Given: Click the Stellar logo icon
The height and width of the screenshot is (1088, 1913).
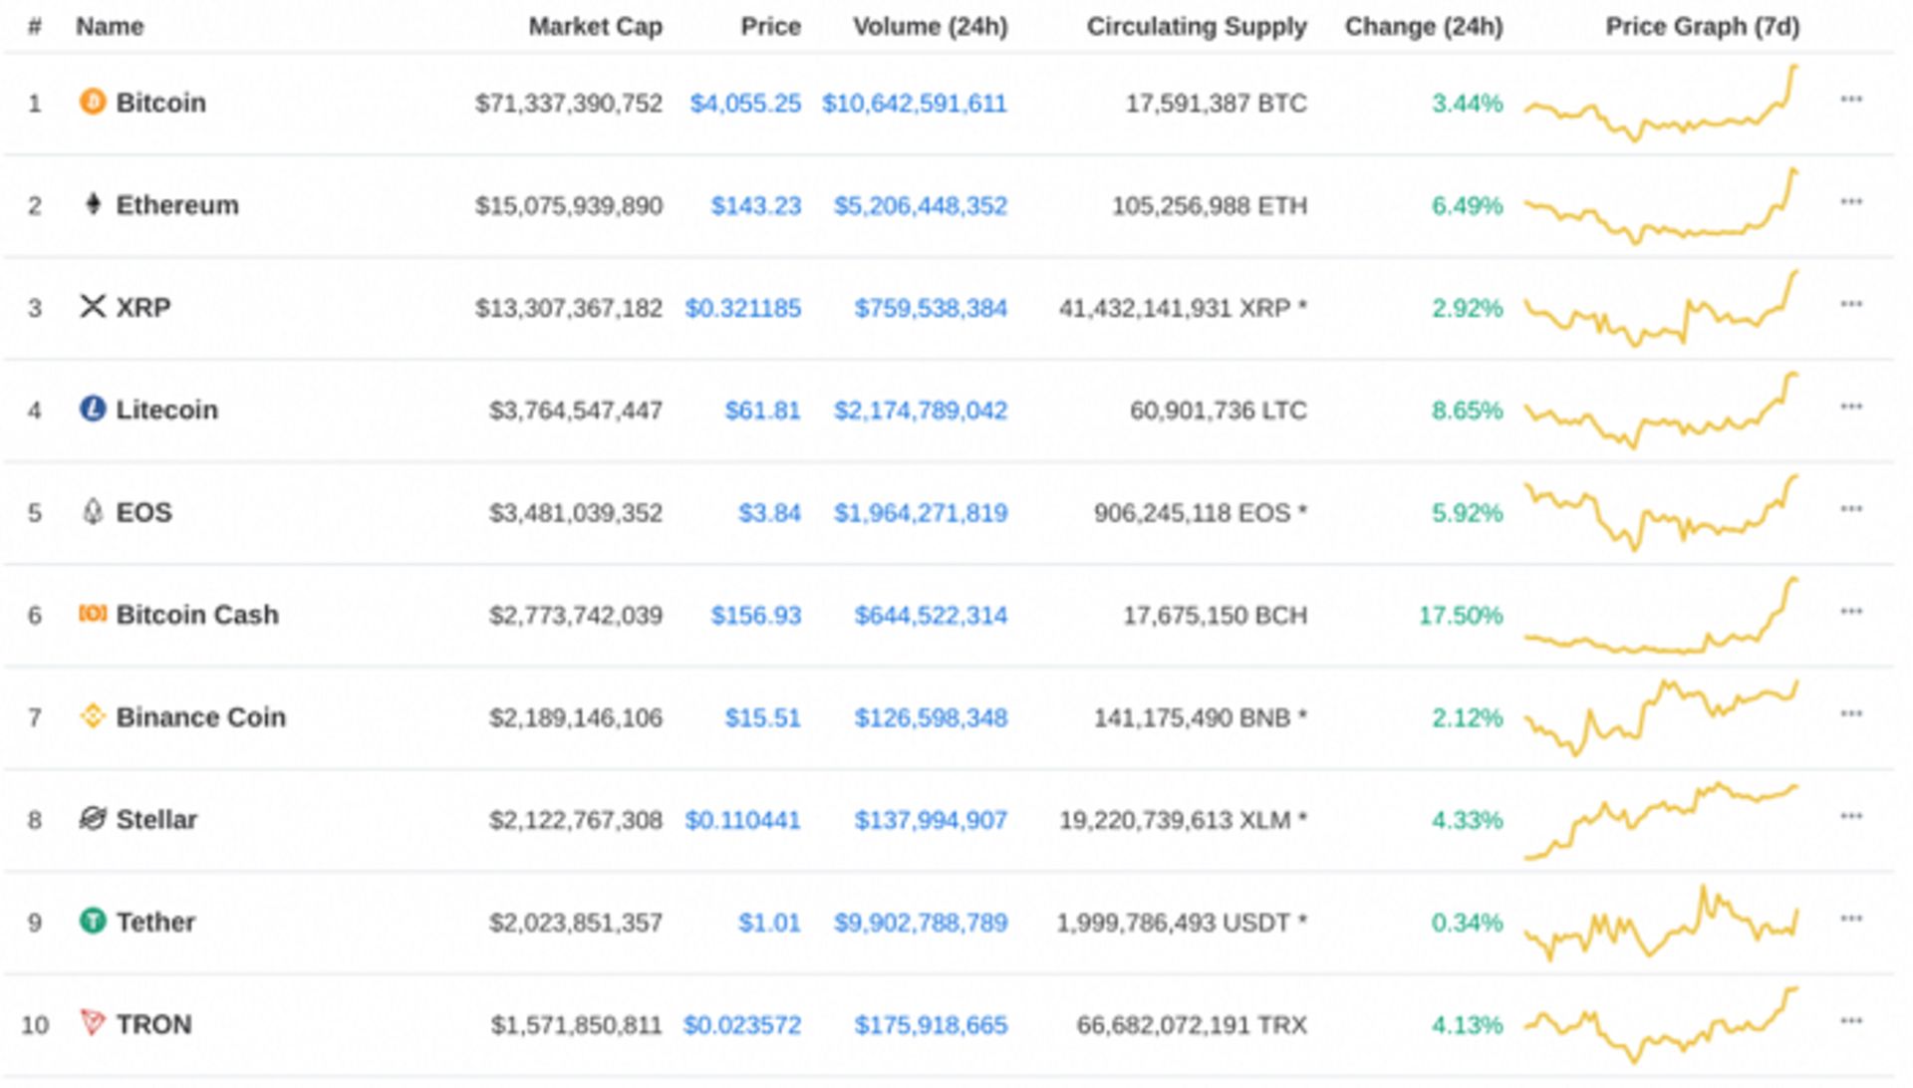Looking at the screenshot, I should 92,818.
